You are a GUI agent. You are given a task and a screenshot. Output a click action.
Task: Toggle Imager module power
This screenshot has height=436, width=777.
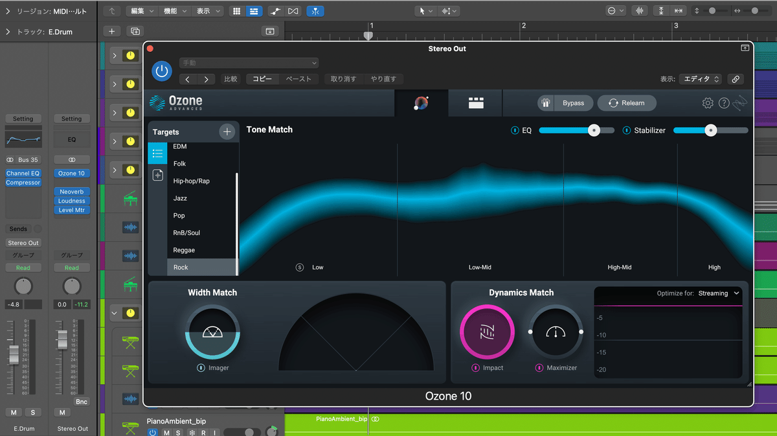tap(201, 368)
